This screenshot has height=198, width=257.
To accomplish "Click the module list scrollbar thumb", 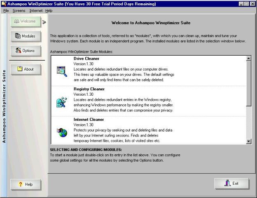I will tap(249, 83).
